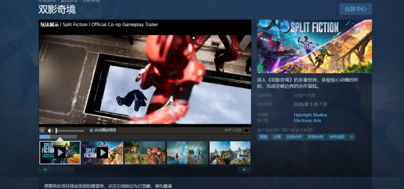404x189 pixels.
Task: Click the 该产品的热门用户自定义标签 label
Action: [286, 130]
